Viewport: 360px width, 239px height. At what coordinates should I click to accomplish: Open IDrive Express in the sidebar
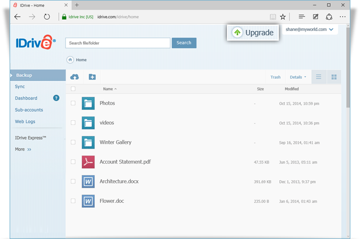click(30, 137)
